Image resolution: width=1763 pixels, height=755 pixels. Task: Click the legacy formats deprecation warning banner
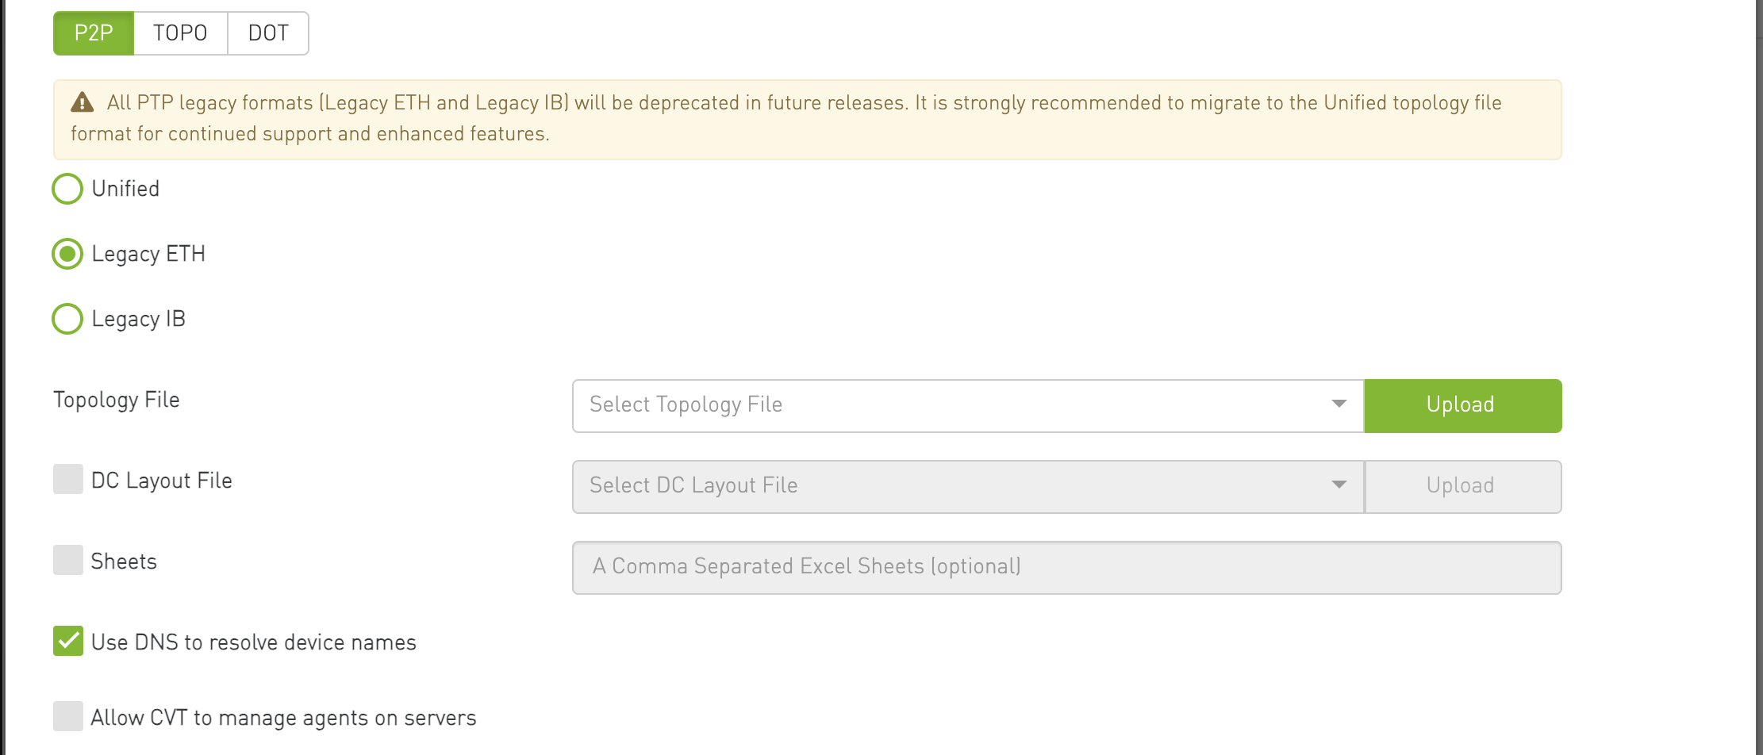pyautogui.click(x=807, y=120)
